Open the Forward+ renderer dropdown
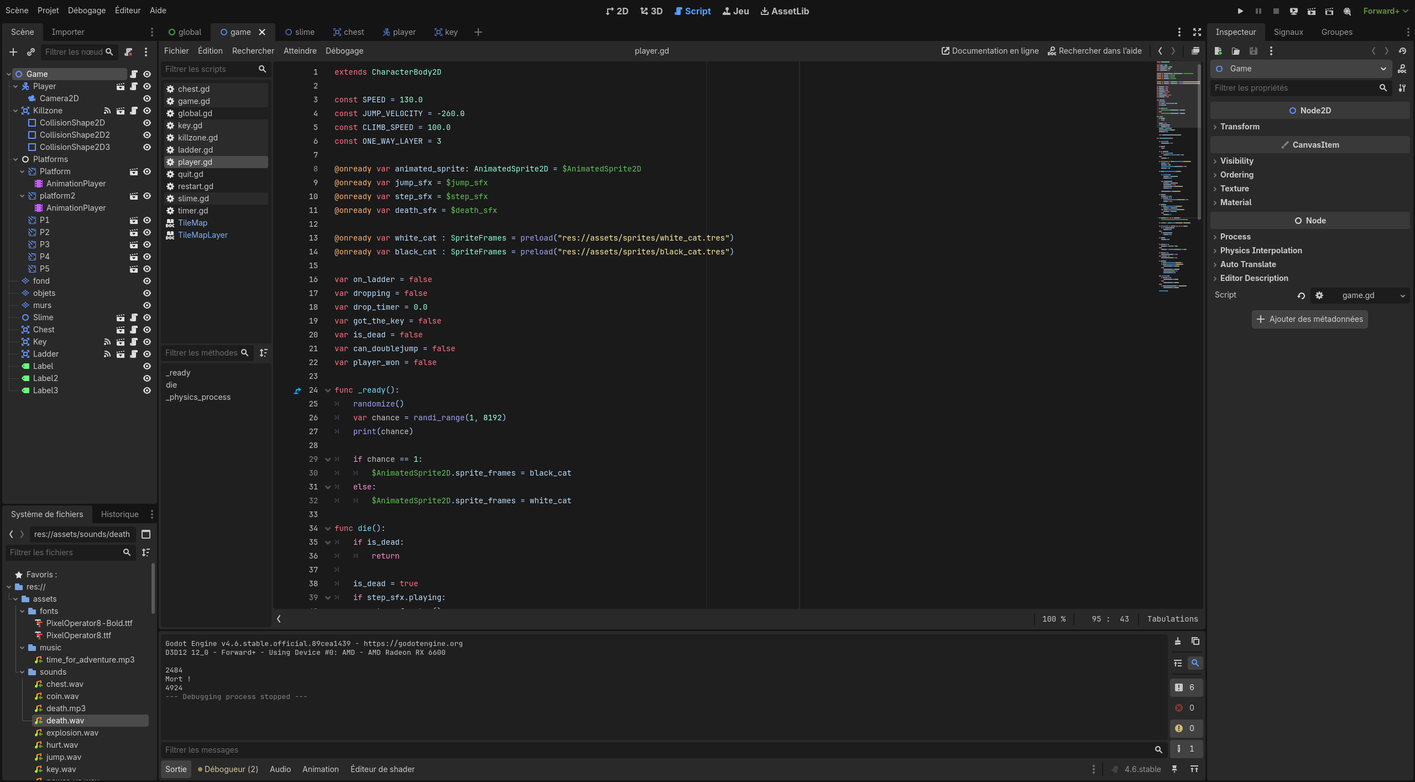 pos(1385,11)
